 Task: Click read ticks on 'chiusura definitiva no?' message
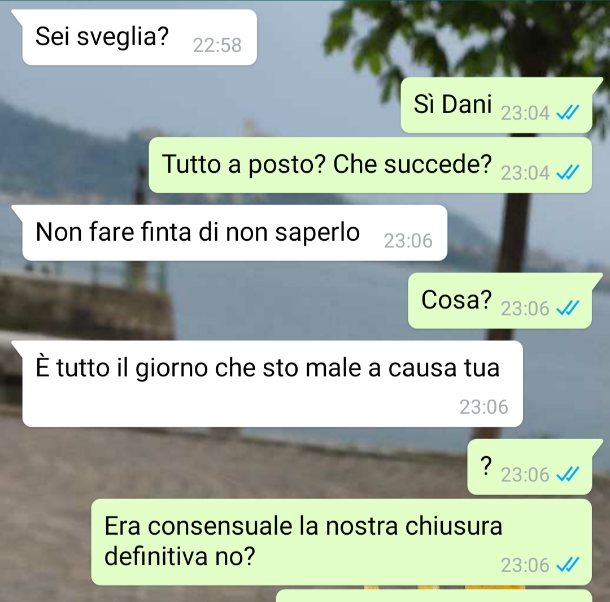[x=568, y=565]
